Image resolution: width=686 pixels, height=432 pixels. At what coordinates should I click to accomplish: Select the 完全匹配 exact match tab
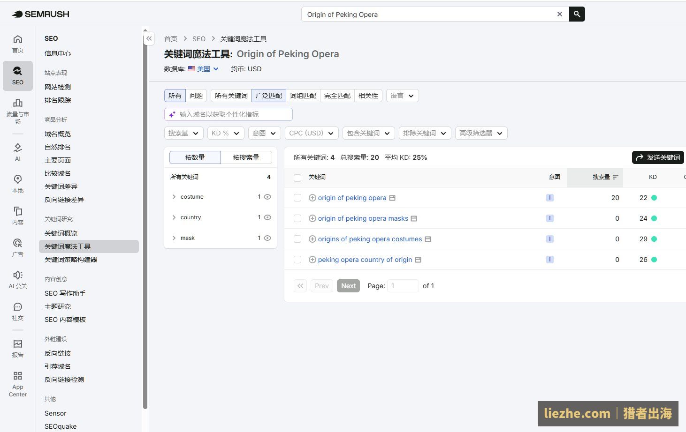(337, 96)
